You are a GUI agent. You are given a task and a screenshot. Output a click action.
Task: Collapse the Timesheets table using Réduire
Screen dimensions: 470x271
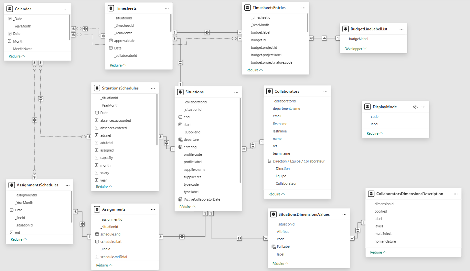tap(118, 65)
